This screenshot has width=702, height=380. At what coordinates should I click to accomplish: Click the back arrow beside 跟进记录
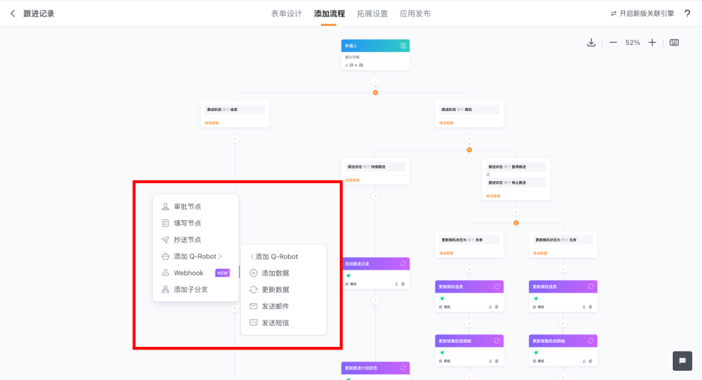pyautogui.click(x=12, y=14)
